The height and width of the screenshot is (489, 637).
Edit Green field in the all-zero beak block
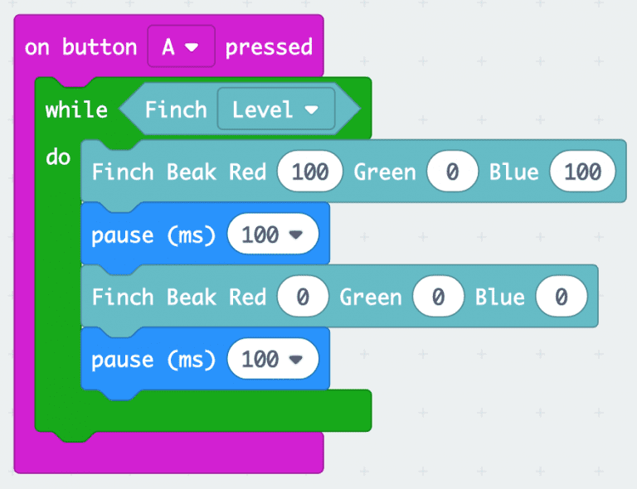(439, 297)
